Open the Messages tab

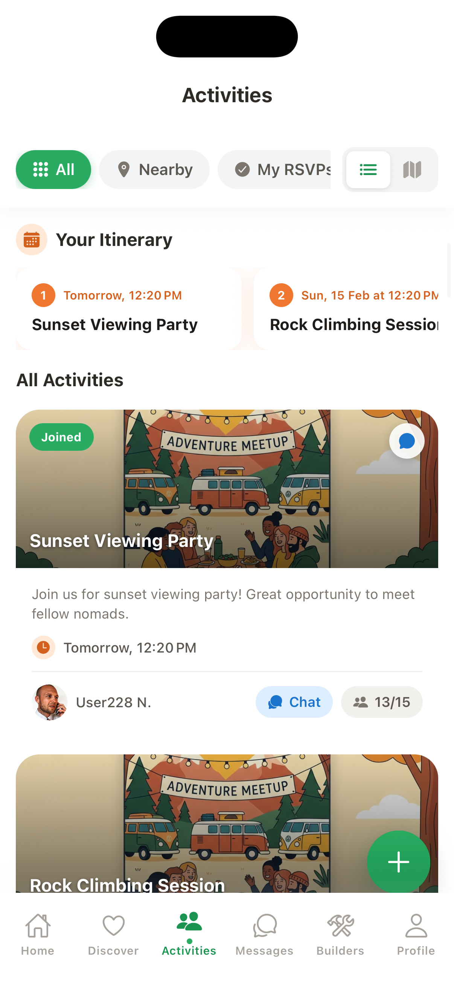[264, 935]
